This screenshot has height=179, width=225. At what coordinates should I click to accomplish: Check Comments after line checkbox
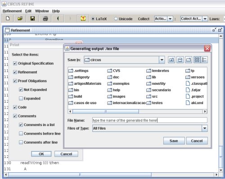tap(21, 142)
